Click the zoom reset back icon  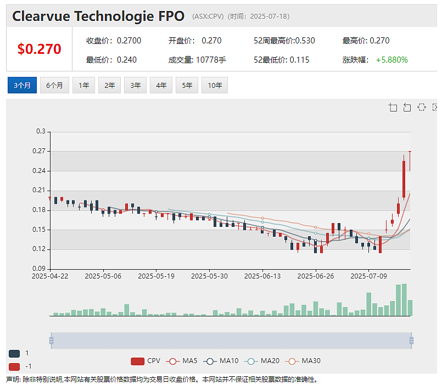coord(407,108)
